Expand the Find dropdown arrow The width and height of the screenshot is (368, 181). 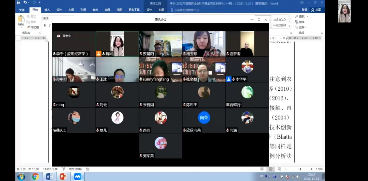tap(307, 17)
